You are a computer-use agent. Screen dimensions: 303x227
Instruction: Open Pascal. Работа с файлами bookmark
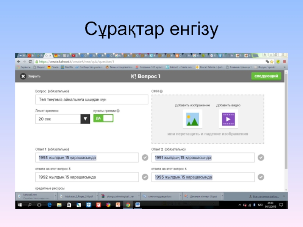(x=209, y=67)
